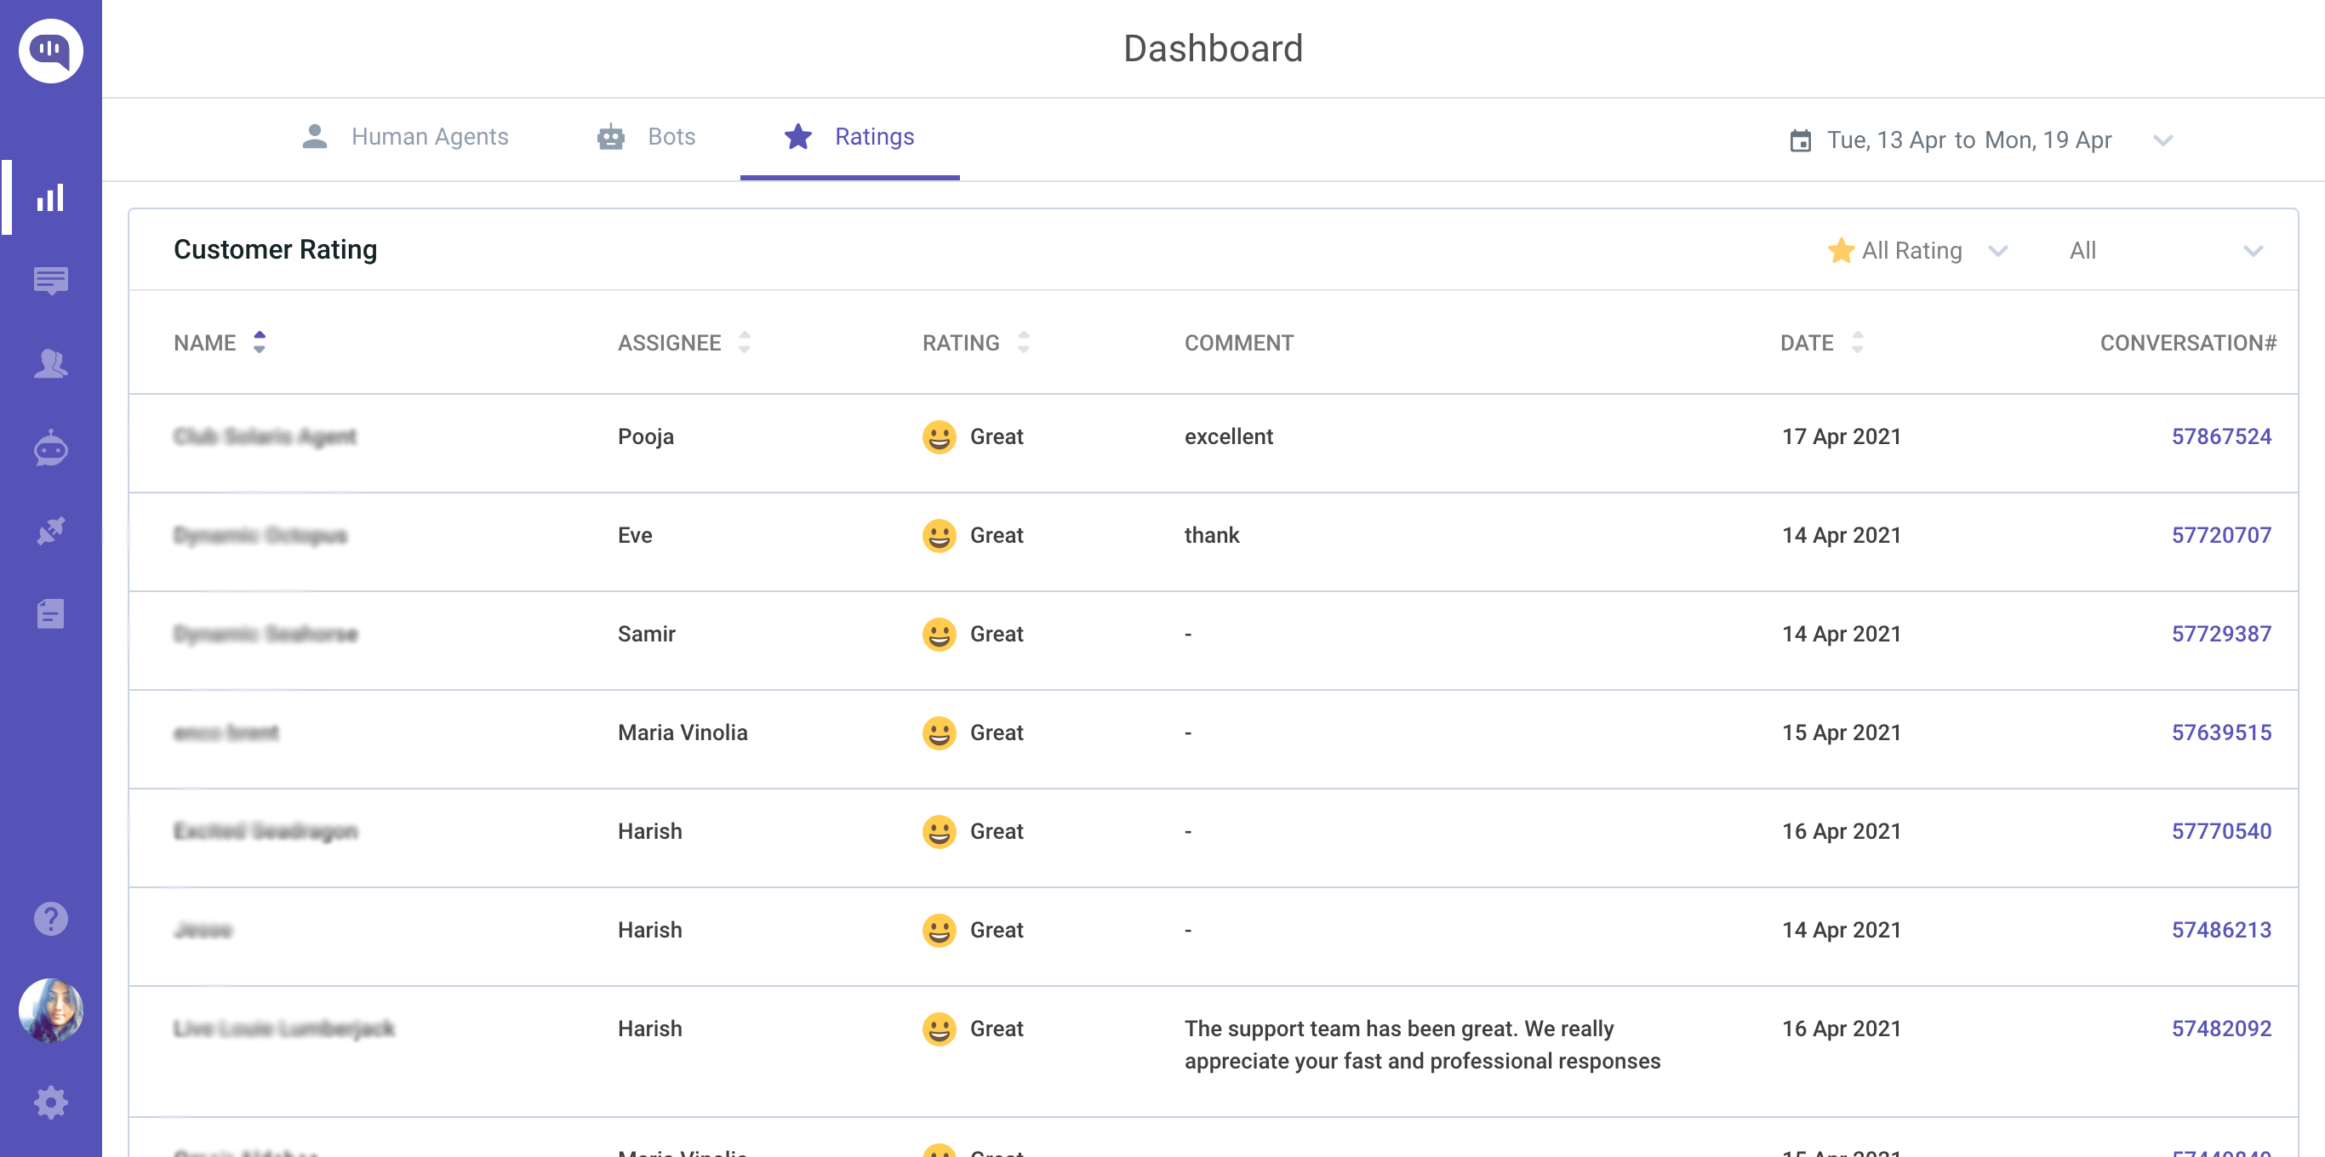The height and width of the screenshot is (1157, 2325).
Task: Sort table by NAME column arrows
Action: click(x=259, y=342)
